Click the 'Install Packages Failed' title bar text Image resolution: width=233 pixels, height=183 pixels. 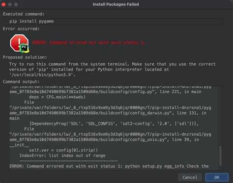click(116, 4)
